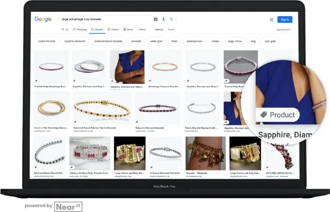Filter by hirsh chip
This screenshot has width=330, height=212.
click(x=174, y=41)
